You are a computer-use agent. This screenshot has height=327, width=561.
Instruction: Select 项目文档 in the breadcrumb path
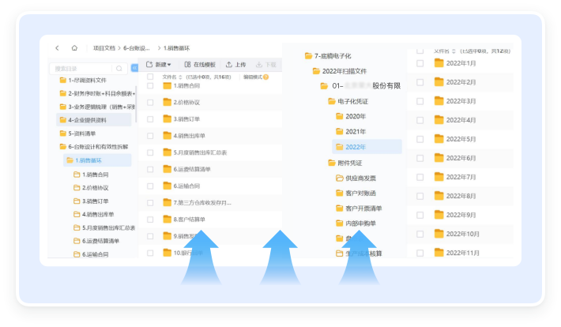pos(104,48)
